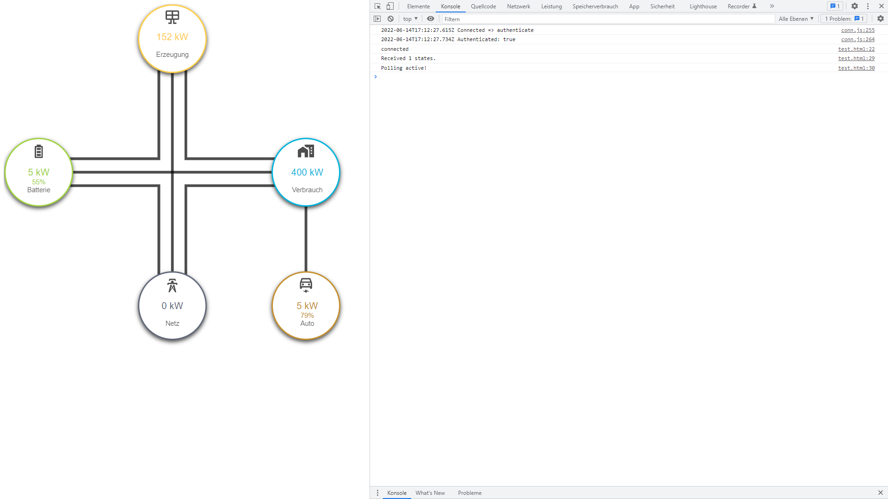This screenshot has width=888, height=499.
Task: Open source link conn.js:255
Action: pos(857,30)
